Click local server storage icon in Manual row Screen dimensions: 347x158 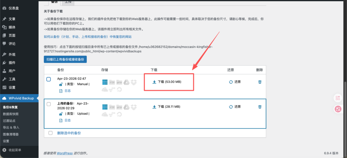105,82
